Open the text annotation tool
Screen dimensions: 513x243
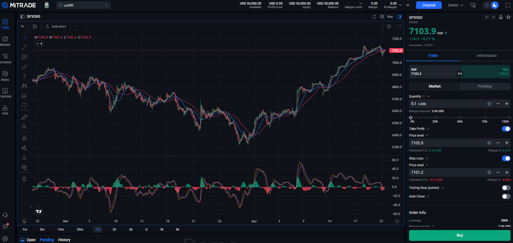point(24,76)
